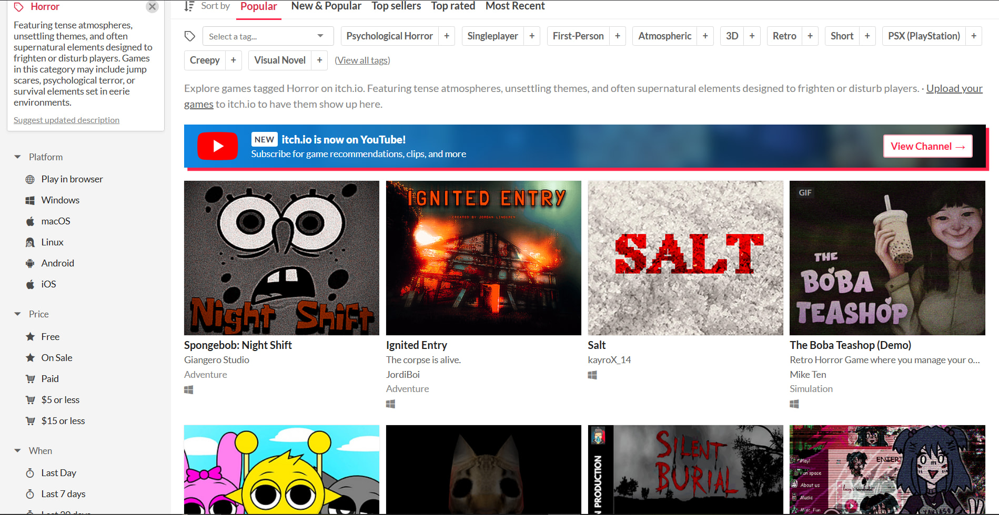Image resolution: width=999 pixels, height=515 pixels.
Task: Click the stopwatch icon beside Last 7 days
Action: (30, 494)
